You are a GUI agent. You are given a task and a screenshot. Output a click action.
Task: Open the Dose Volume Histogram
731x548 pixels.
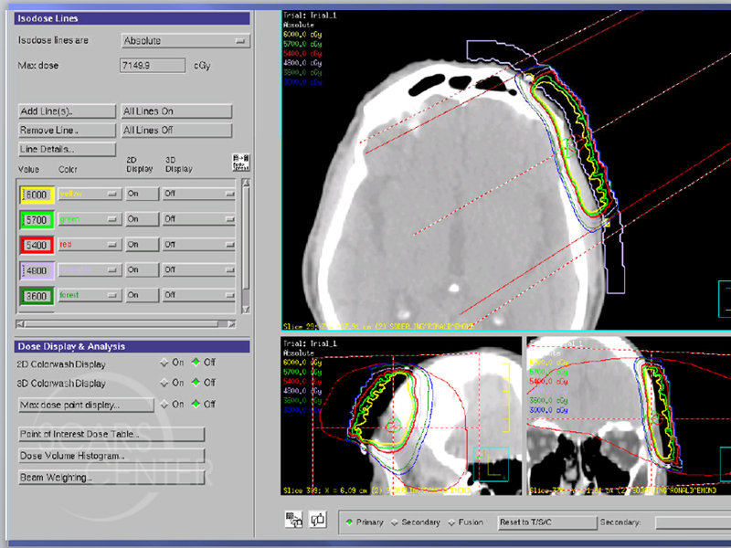pos(111,456)
